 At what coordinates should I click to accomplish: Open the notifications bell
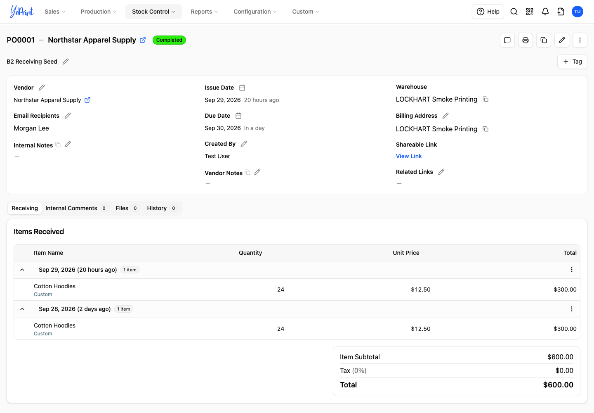[x=545, y=12]
